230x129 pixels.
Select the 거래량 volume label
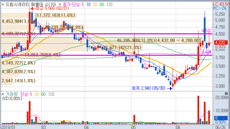[11, 94]
